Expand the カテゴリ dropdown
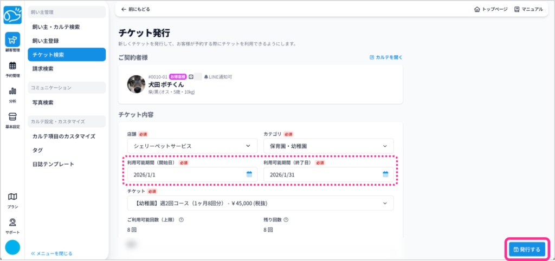The image size is (555, 261). coord(328,146)
